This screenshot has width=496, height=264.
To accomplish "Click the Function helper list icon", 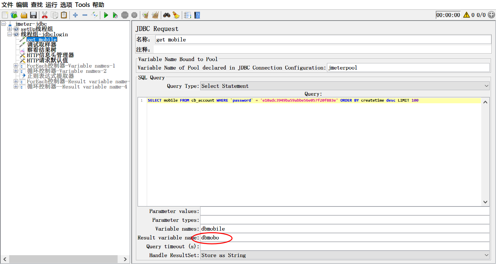I will pos(187,15).
